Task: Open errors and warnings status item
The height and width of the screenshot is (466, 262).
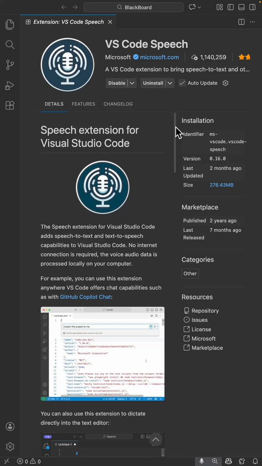Action: (x=29, y=461)
